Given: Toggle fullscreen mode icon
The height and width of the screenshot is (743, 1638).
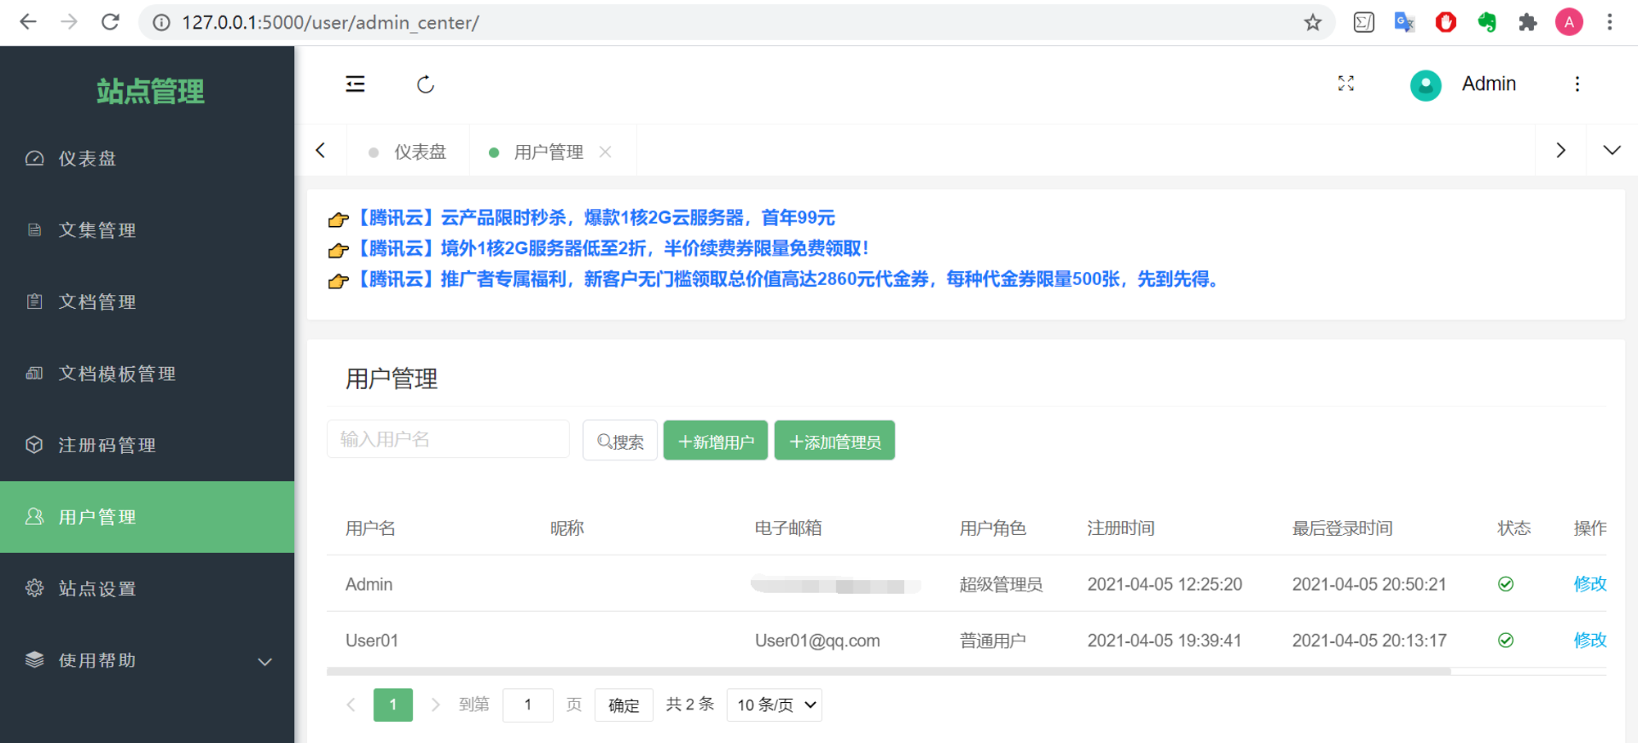Looking at the screenshot, I should (1346, 84).
